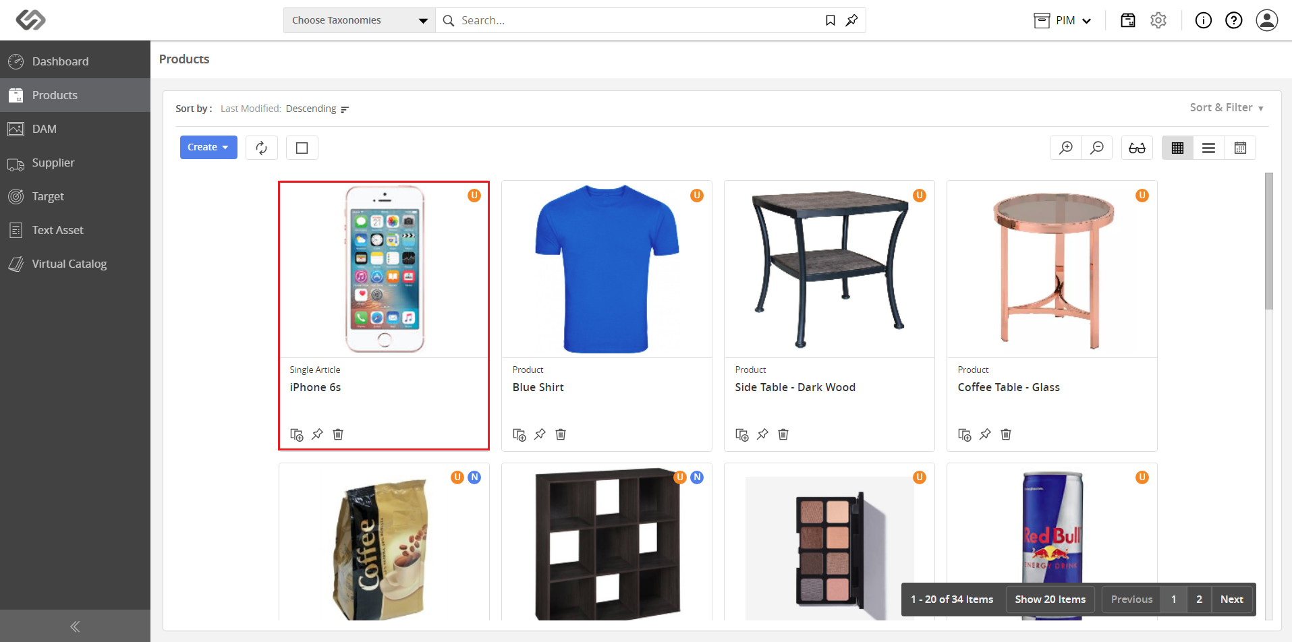The height and width of the screenshot is (642, 1292).
Task: Open the Choose Taxonomies dropdown
Action: (x=360, y=20)
